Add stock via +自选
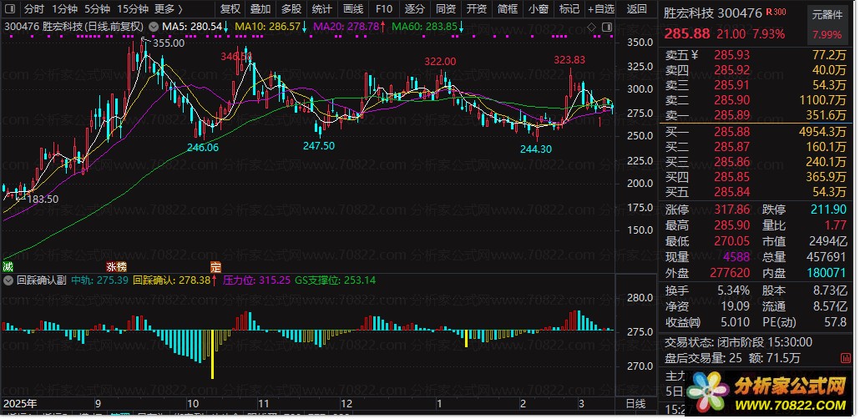Viewport: 860px width, 419px height. [601, 9]
